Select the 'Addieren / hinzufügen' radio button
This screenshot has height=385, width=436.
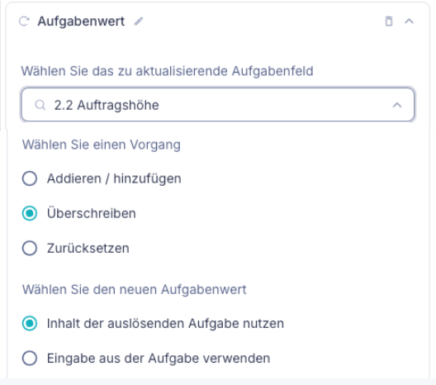[30, 178]
